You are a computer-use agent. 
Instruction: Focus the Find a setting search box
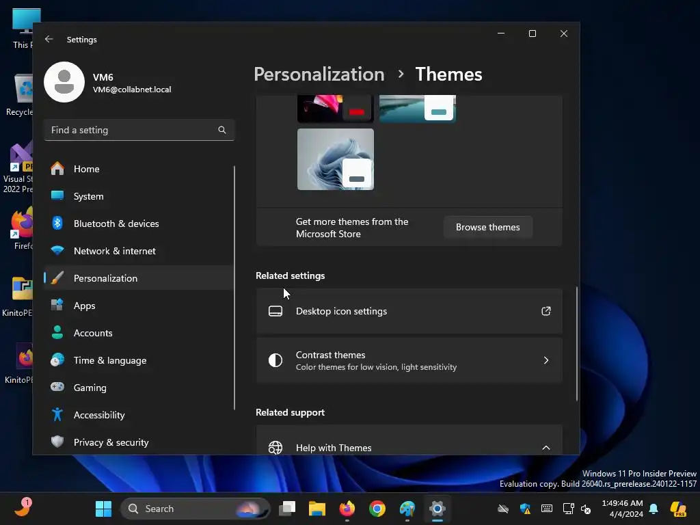(139, 130)
